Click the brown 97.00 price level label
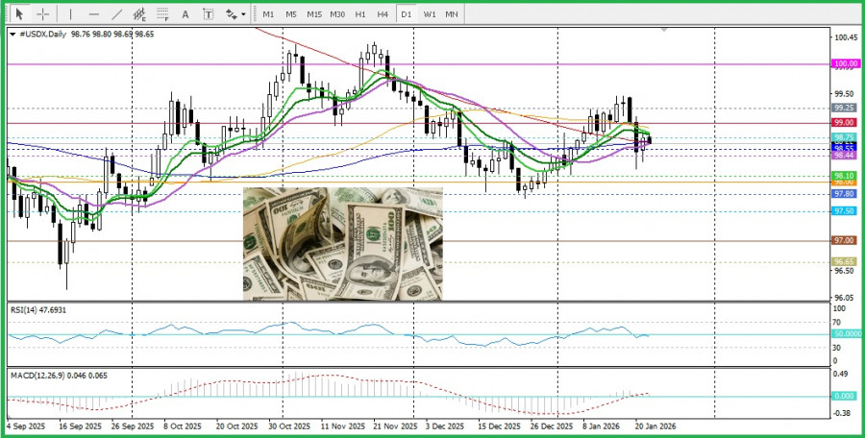Image resolution: width=865 pixels, height=438 pixels. pyautogui.click(x=845, y=240)
